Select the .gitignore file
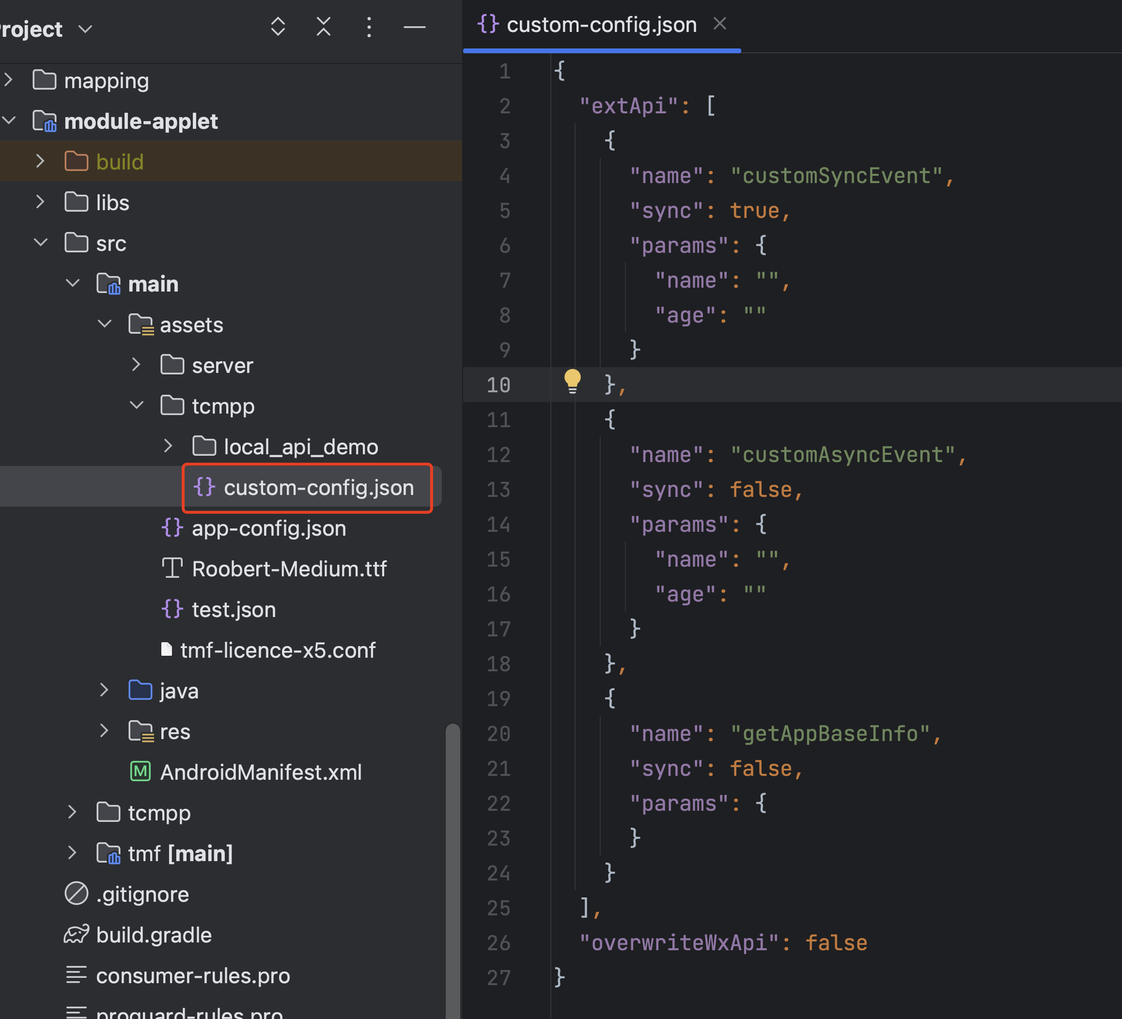This screenshot has height=1019, width=1122. (142, 895)
